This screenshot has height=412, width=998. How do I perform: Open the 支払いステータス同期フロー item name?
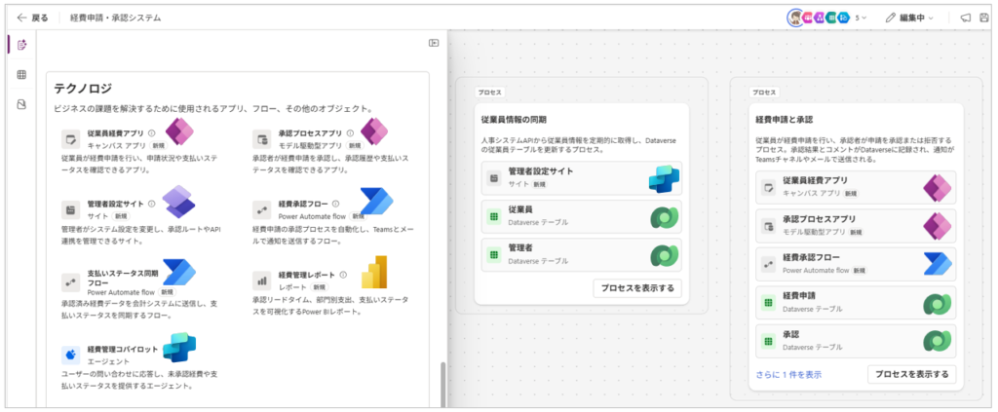[x=122, y=278]
